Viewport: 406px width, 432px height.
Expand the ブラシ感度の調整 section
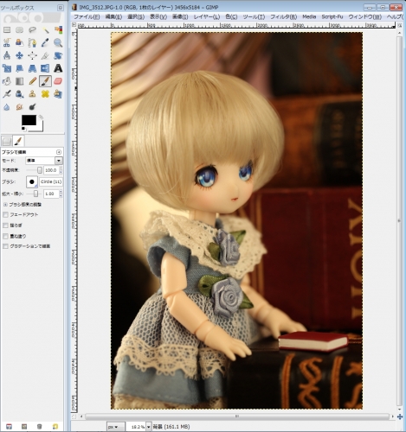click(x=5, y=205)
